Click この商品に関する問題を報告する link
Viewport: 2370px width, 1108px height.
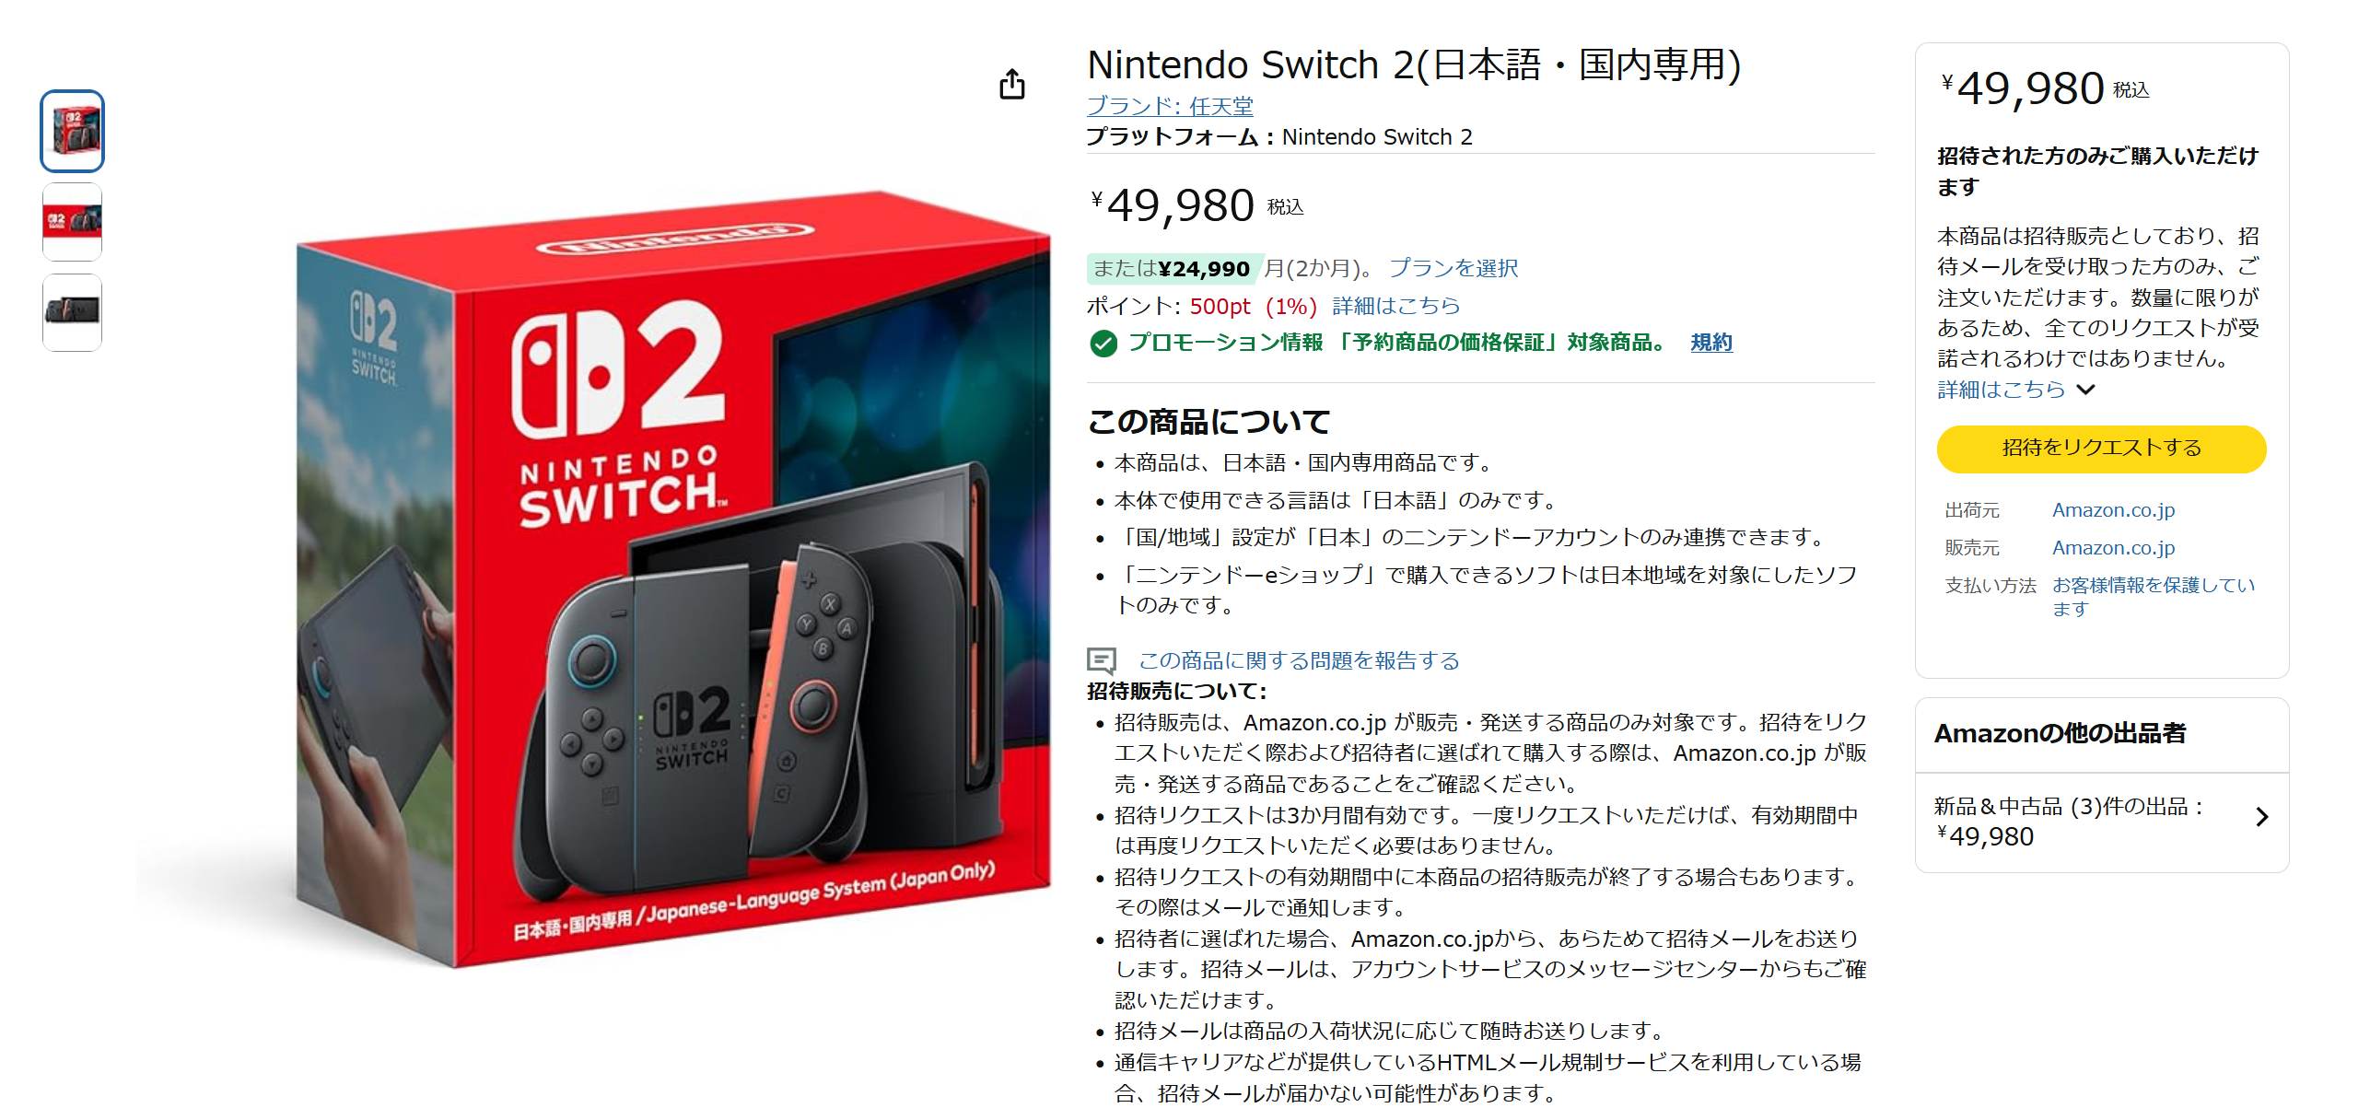click(1299, 660)
